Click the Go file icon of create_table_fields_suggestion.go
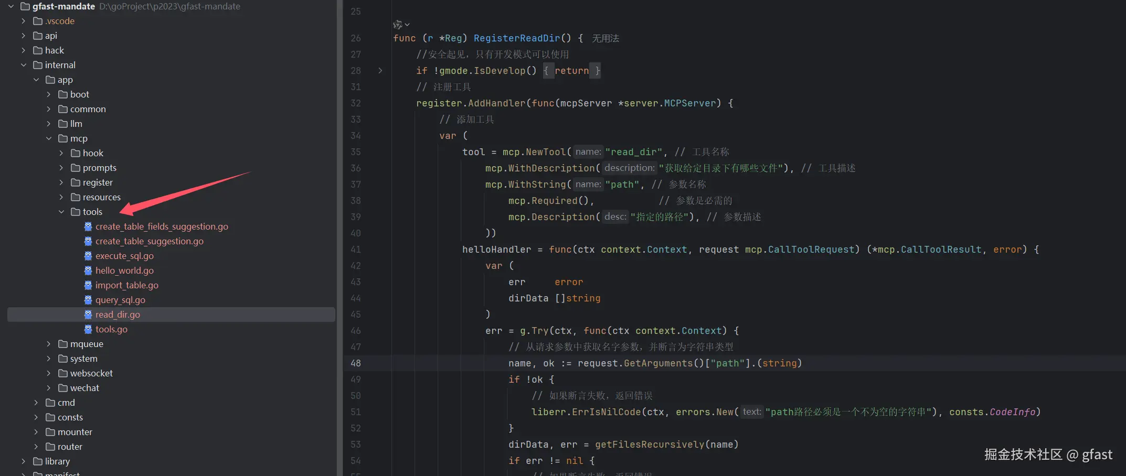The height and width of the screenshot is (476, 1126). tap(88, 226)
